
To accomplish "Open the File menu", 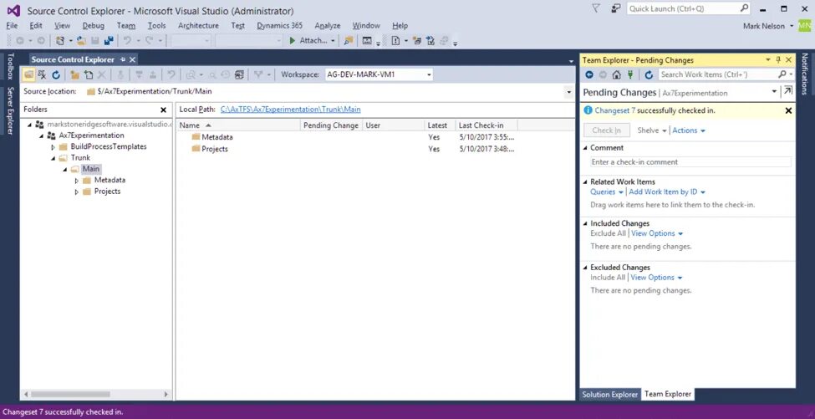I will coord(12,25).
